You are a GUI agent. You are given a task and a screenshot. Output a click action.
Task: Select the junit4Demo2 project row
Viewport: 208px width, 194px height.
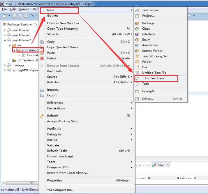[x=22, y=40]
